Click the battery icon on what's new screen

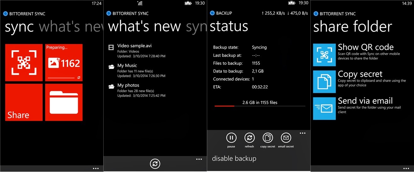tap(188, 3)
